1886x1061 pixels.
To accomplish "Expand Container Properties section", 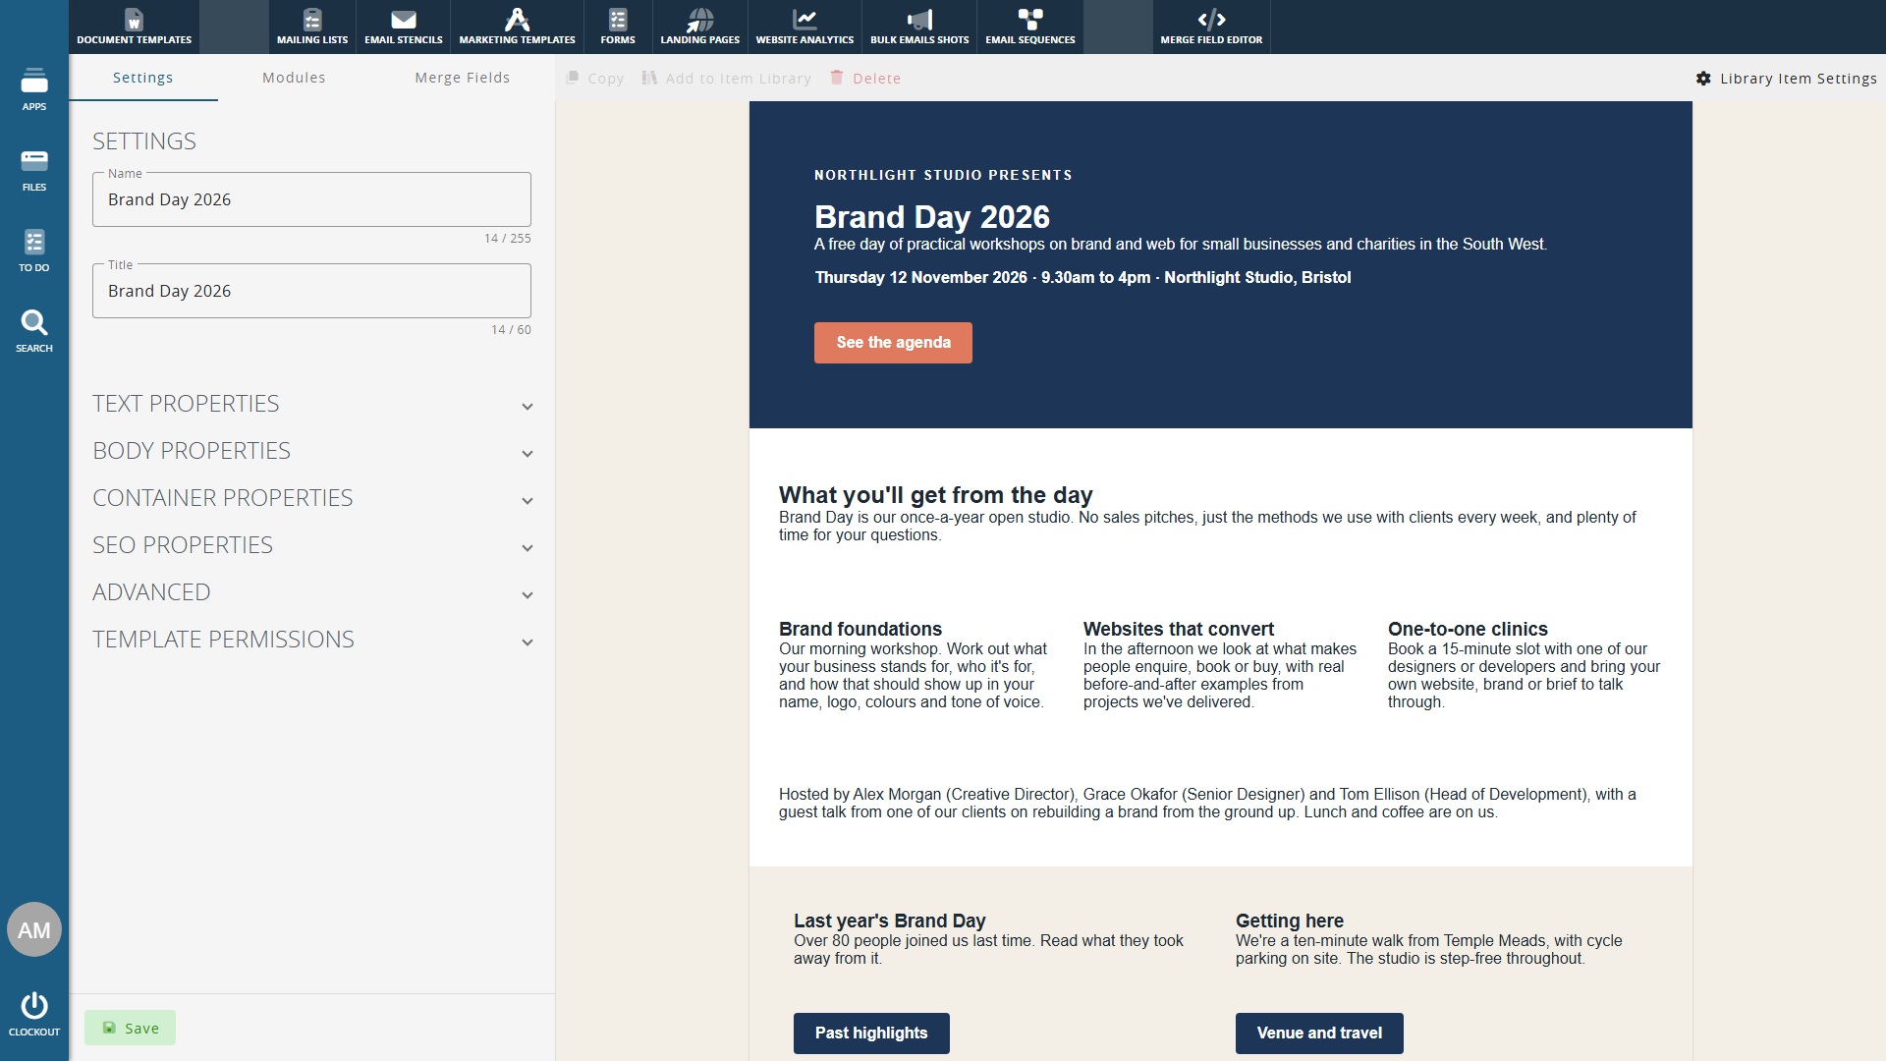I will (x=312, y=498).
